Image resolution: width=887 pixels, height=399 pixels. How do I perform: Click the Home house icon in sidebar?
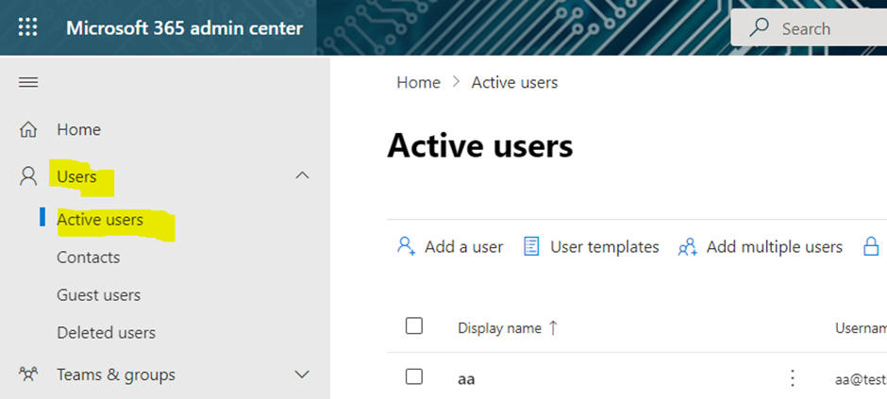click(x=28, y=130)
